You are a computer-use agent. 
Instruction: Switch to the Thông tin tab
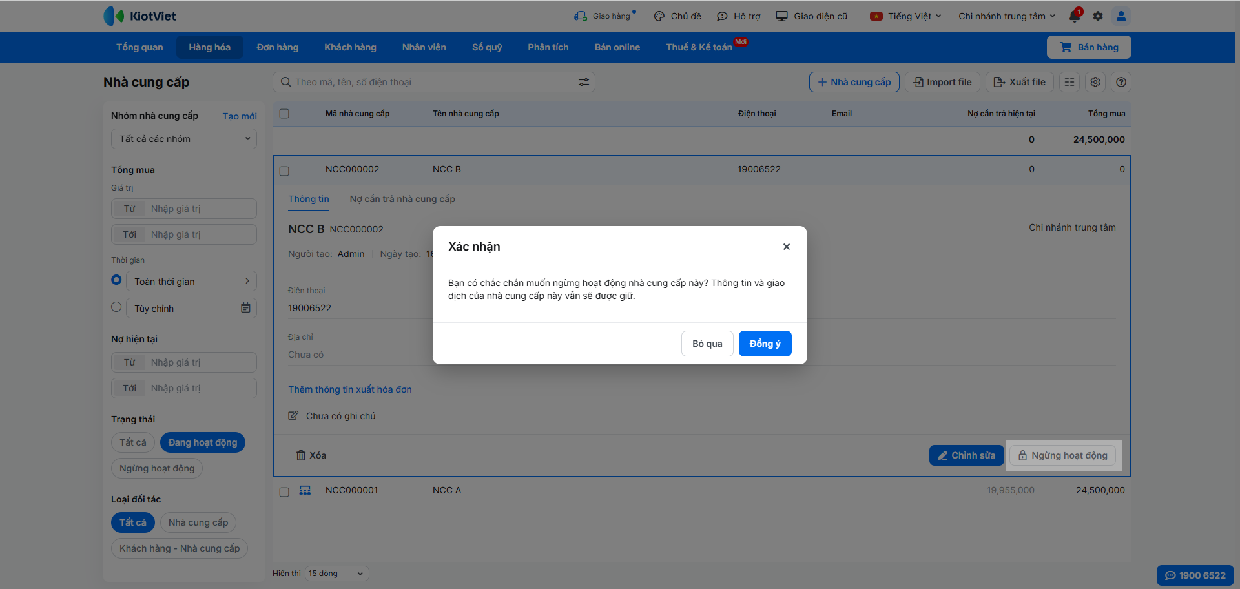click(309, 199)
